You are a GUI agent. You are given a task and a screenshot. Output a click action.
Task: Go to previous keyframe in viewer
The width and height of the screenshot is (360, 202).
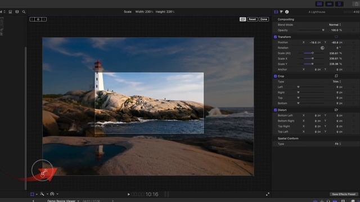point(32,19)
